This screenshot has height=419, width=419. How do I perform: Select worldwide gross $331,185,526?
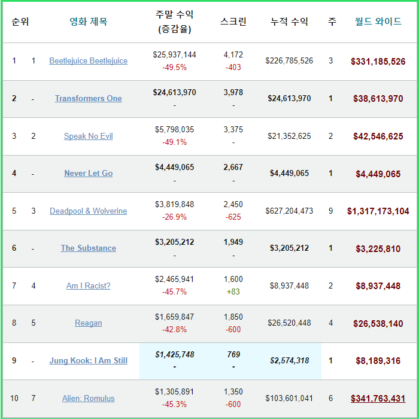point(378,62)
